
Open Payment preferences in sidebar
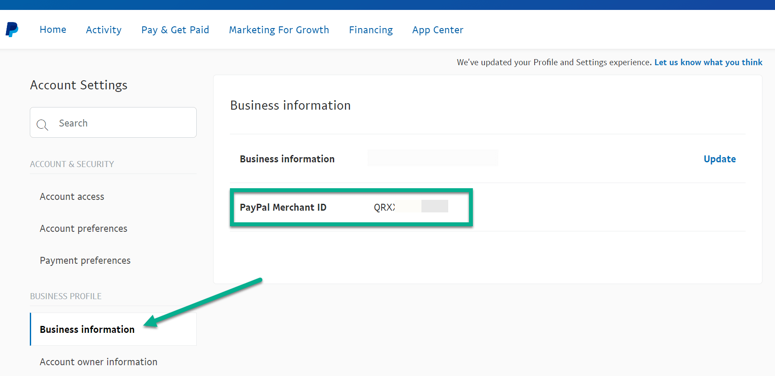85,260
